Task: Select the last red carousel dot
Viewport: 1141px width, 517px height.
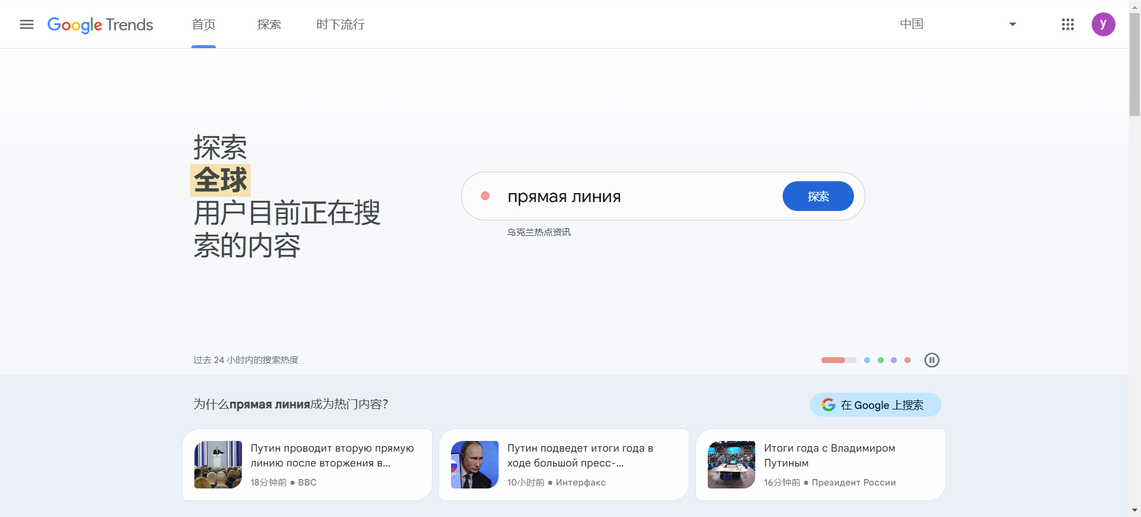Action: click(907, 360)
